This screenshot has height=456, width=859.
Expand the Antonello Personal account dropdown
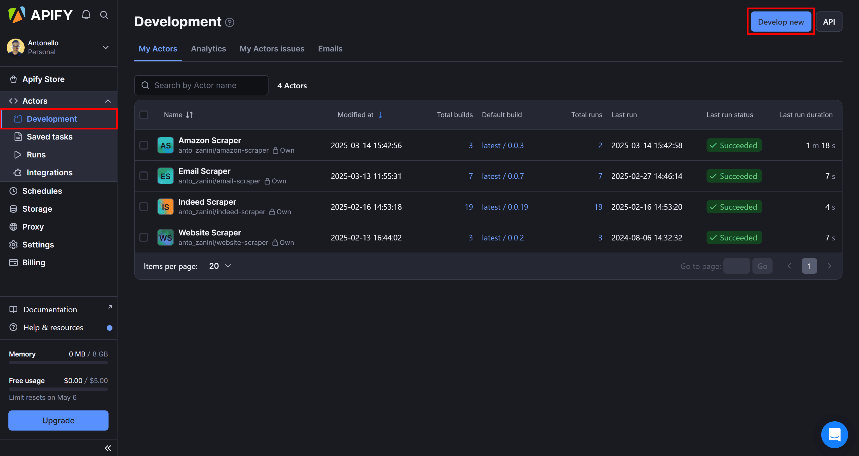pos(105,47)
